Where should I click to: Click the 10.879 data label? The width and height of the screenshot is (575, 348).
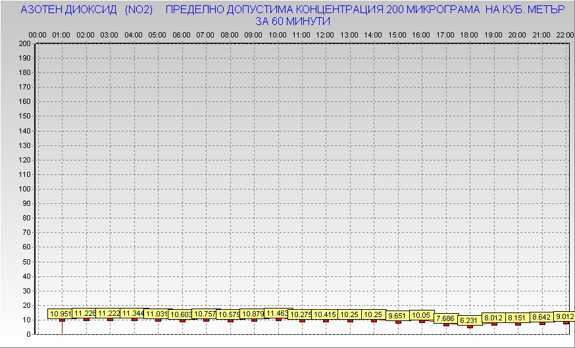[253, 314]
